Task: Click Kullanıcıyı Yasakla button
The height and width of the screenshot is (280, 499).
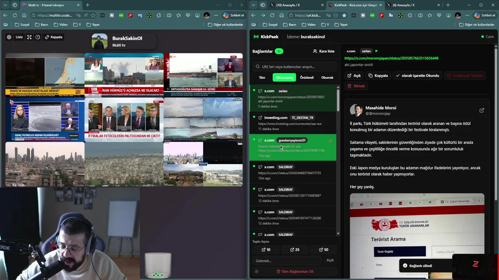Action: (x=465, y=75)
